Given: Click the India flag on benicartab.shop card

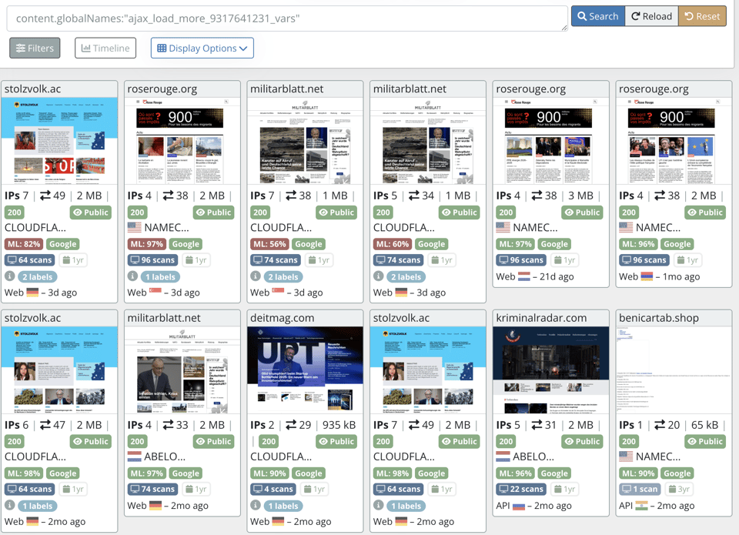Looking at the screenshot, I should [642, 506].
